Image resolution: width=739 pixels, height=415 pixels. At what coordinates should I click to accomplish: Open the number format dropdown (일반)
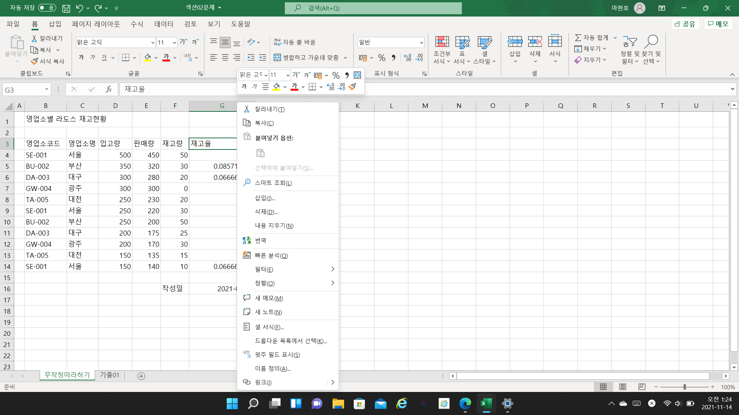tap(421, 43)
